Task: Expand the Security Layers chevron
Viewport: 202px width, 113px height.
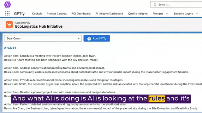Action: (197, 14)
